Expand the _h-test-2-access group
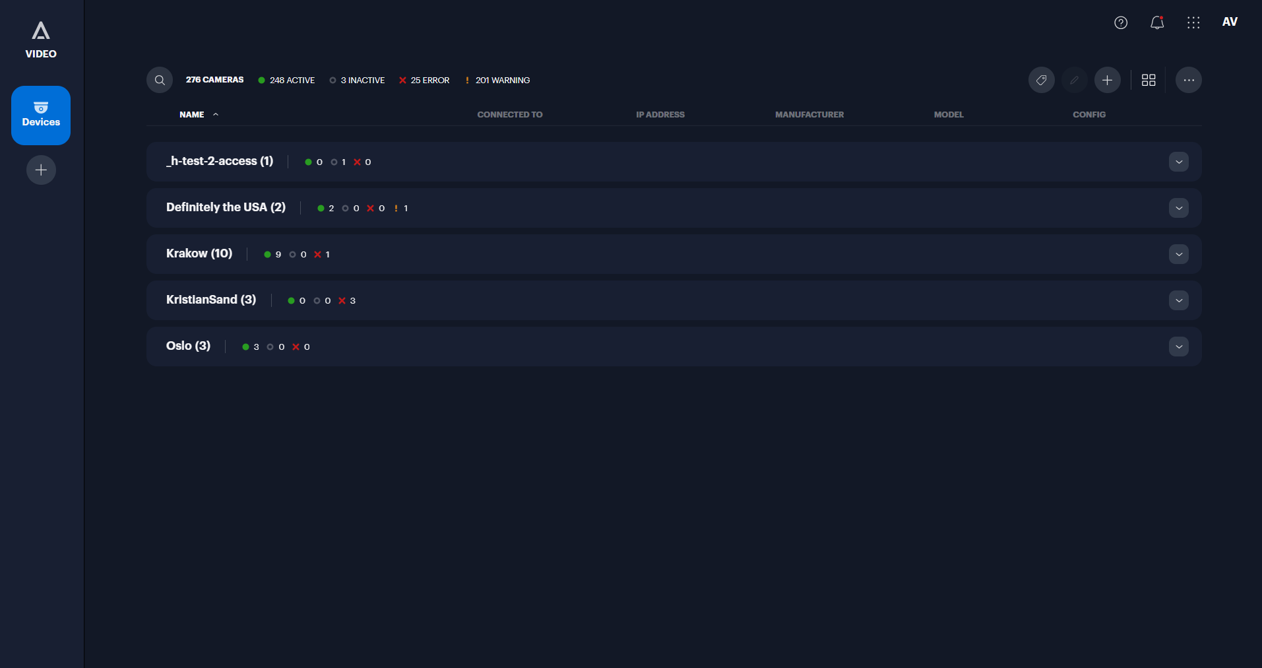The image size is (1262, 668). click(1179, 162)
